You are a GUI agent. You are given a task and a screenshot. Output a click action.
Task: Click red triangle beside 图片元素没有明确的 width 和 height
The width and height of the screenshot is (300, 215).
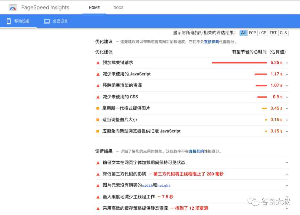(98, 186)
